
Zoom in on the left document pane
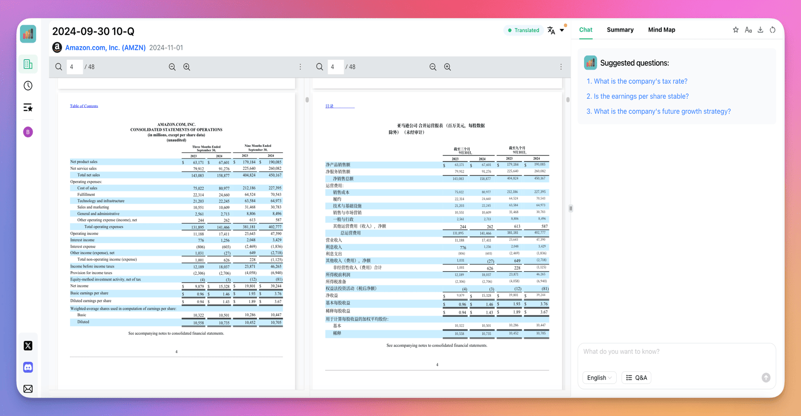(x=187, y=67)
